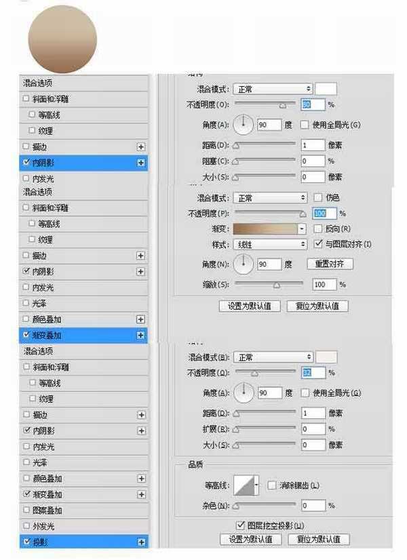
Task: Enable the 消除锯齿 anti-alias checkbox
Action: pyautogui.click(x=272, y=485)
